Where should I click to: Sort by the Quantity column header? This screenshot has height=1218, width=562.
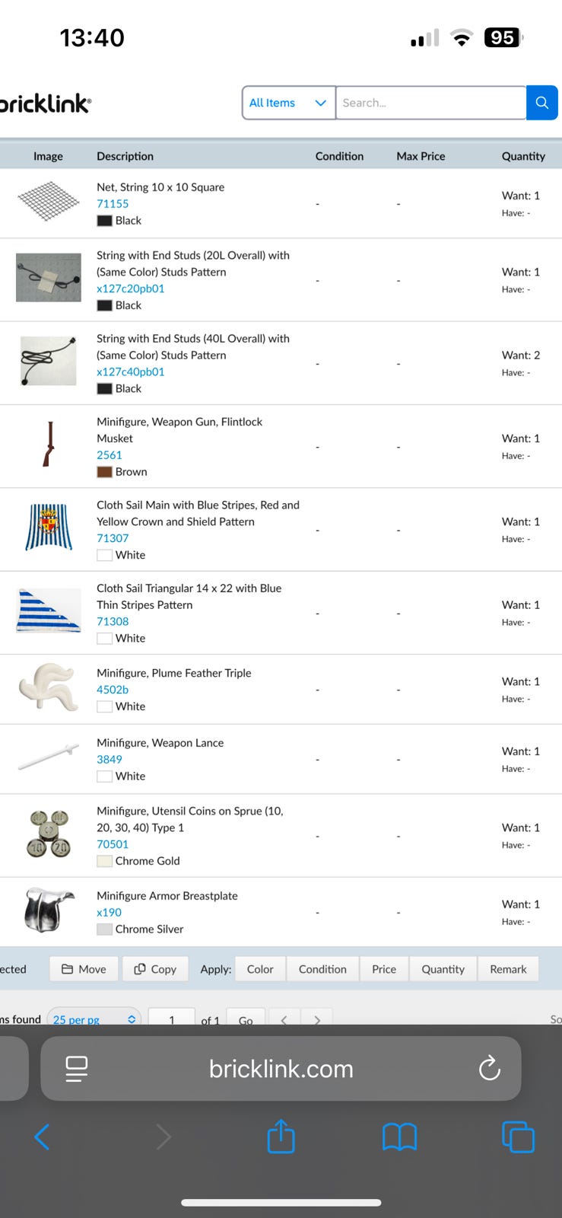tap(523, 156)
